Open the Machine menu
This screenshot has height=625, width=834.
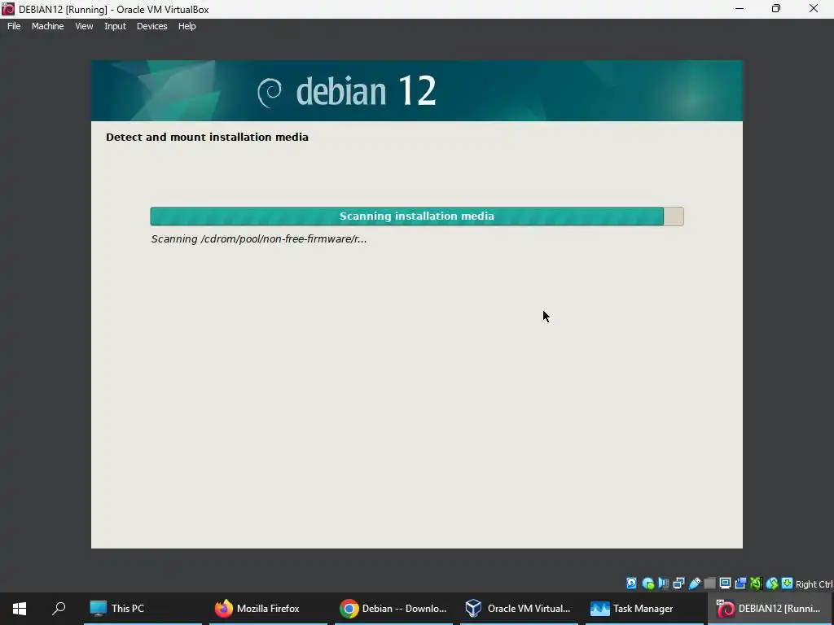(47, 26)
